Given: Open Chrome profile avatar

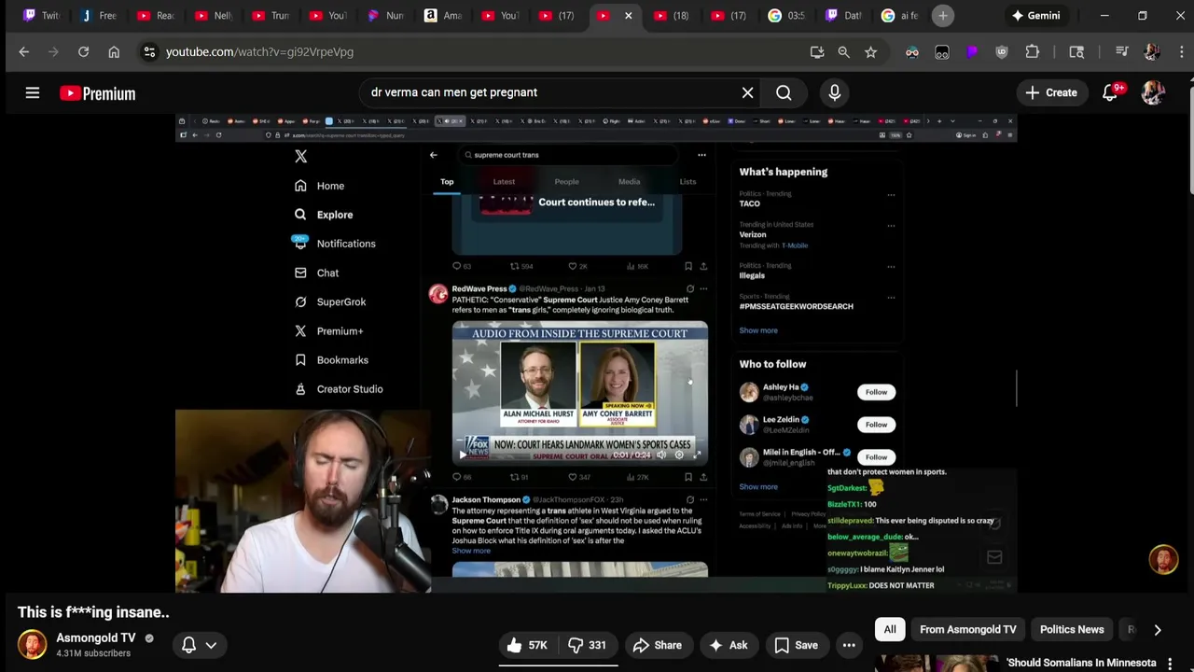Looking at the screenshot, I should click(x=1152, y=52).
